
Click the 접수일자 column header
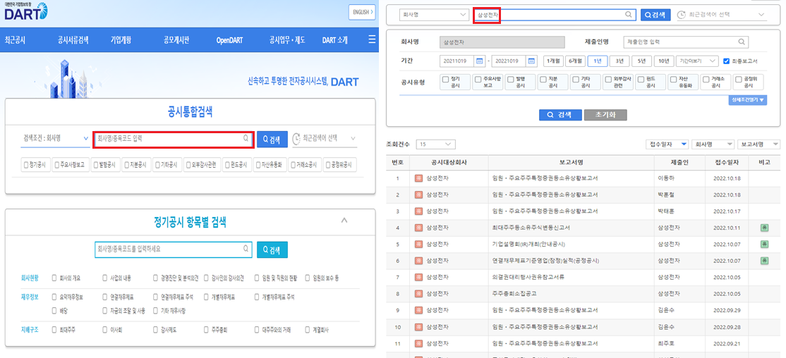(x=727, y=162)
